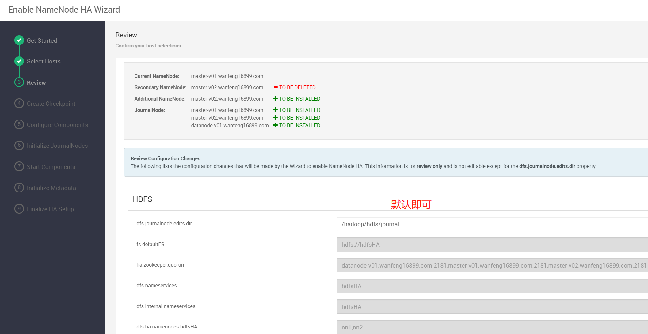
Task: Click green plus beside datanode-v01 JournalNode
Action: [275, 125]
